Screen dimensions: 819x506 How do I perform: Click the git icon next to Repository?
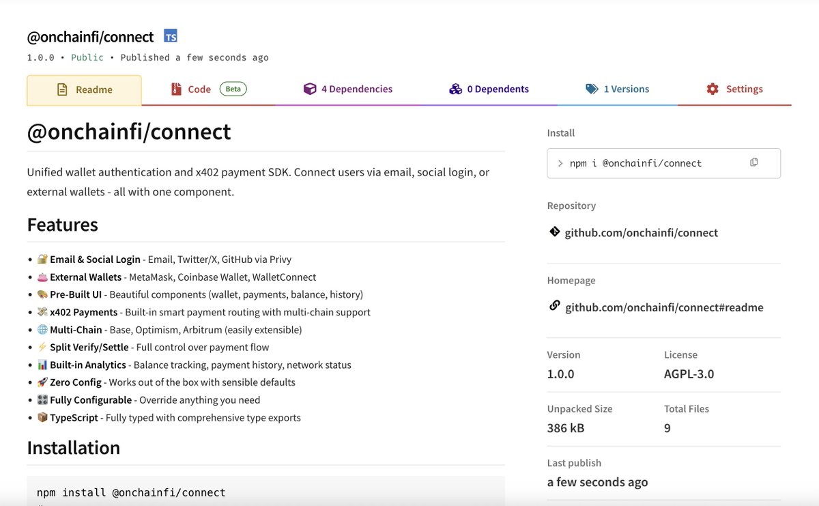click(554, 231)
